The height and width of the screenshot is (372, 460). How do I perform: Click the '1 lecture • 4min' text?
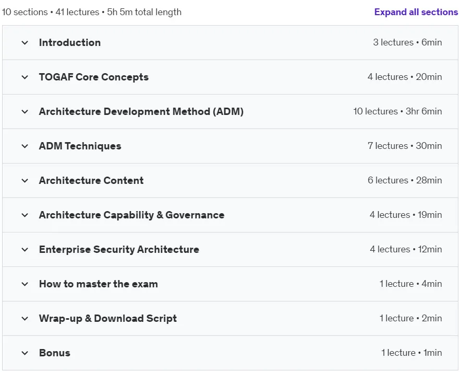[x=411, y=284]
